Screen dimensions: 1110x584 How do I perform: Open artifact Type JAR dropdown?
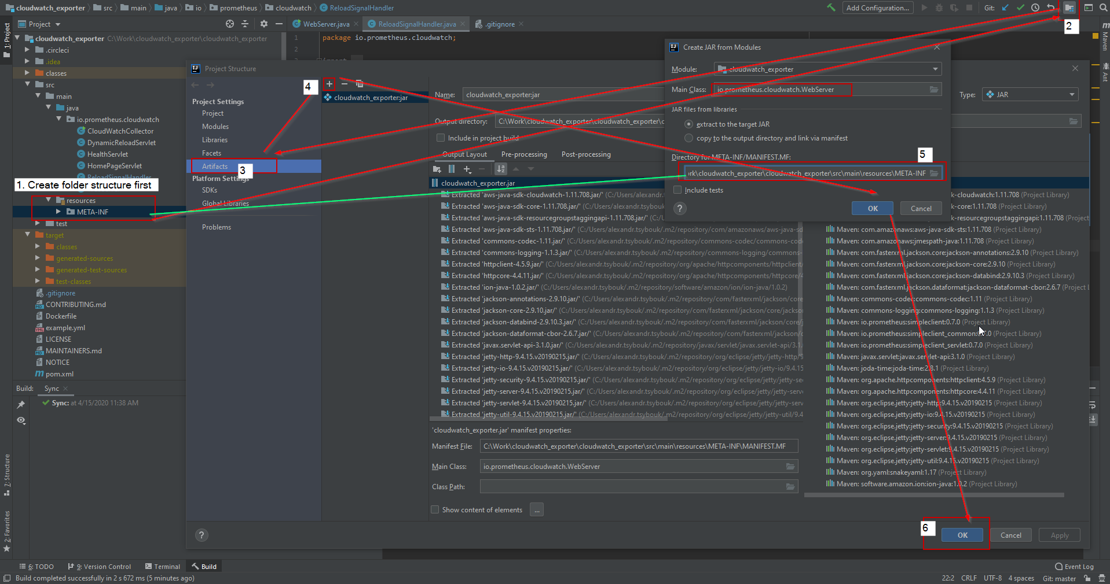pyautogui.click(x=1030, y=94)
